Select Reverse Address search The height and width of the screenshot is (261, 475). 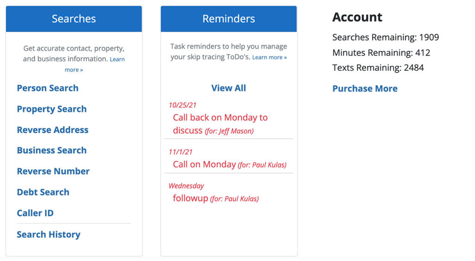(x=52, y=130)
